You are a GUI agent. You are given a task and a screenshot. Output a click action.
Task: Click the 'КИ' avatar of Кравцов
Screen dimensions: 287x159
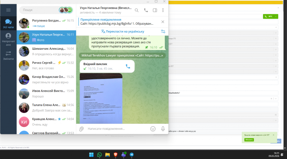click(24, 122)
